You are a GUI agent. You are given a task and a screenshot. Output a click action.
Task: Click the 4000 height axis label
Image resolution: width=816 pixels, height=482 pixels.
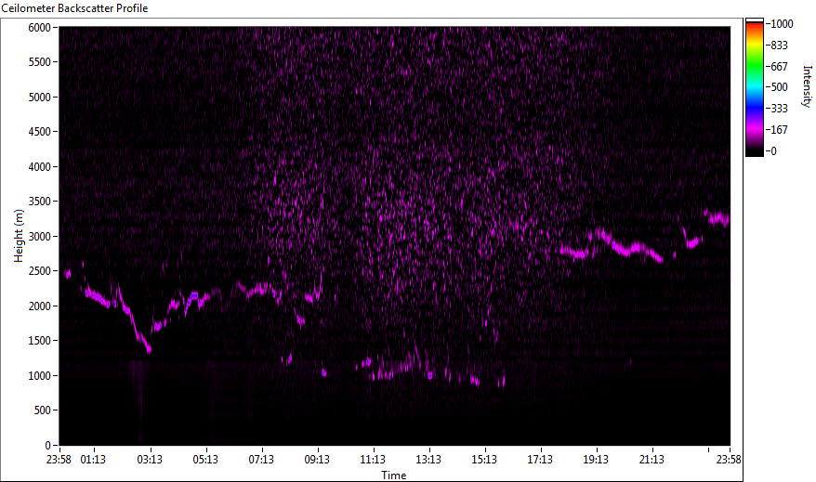[40, 167]
